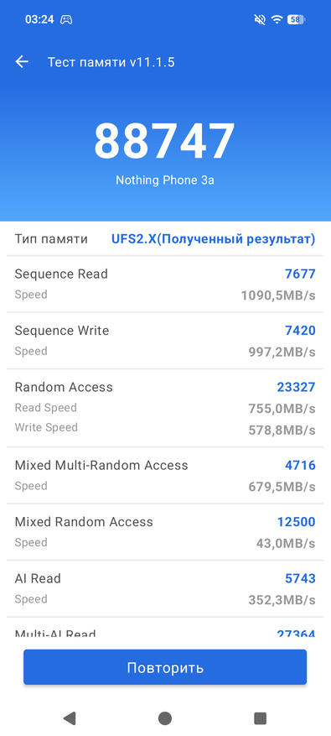331x736 pixels.
Task: Tap the Android home circle button
Action: click(x=165, y=718)
